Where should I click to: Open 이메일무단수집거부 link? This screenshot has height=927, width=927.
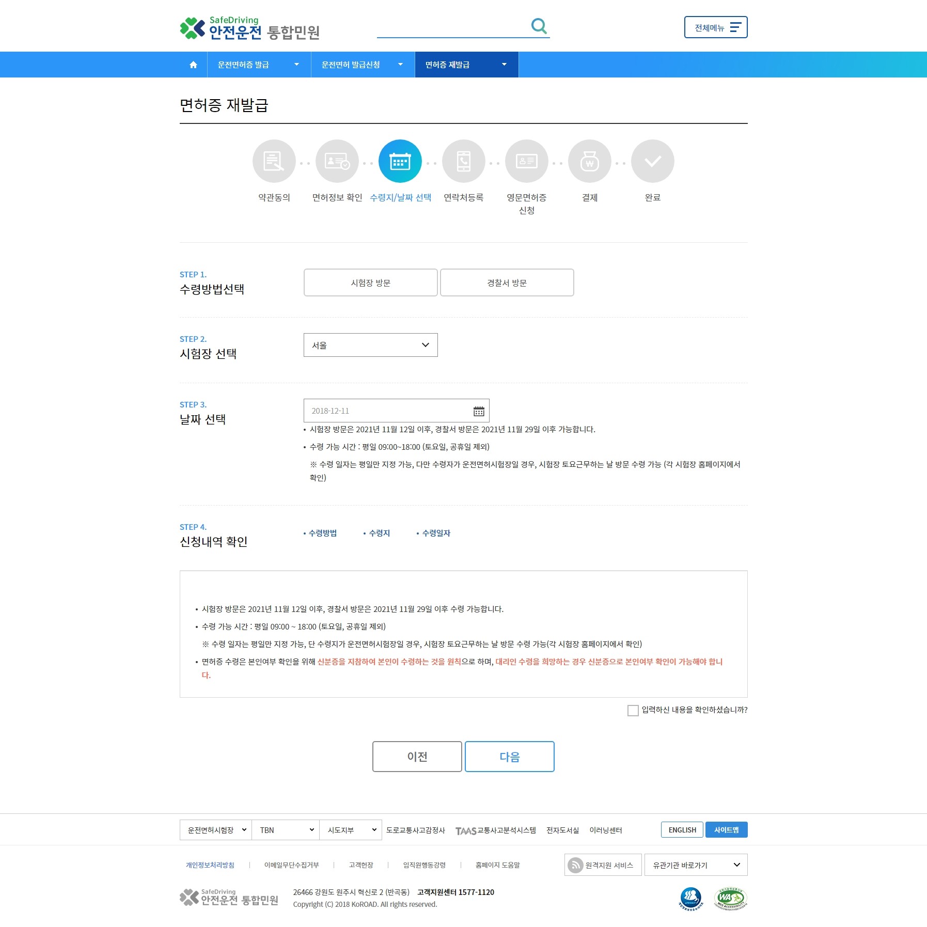point(292,865)
